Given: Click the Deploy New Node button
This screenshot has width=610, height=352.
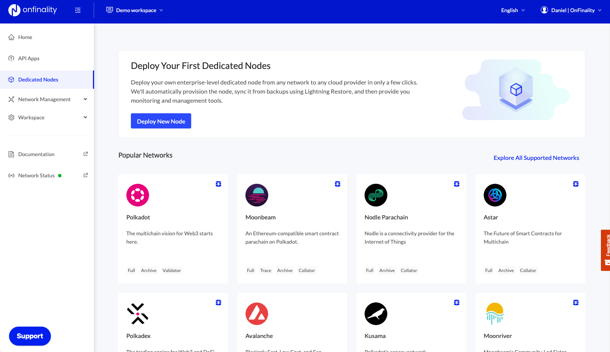Looking at the screenshot, I should click(161, 121).
